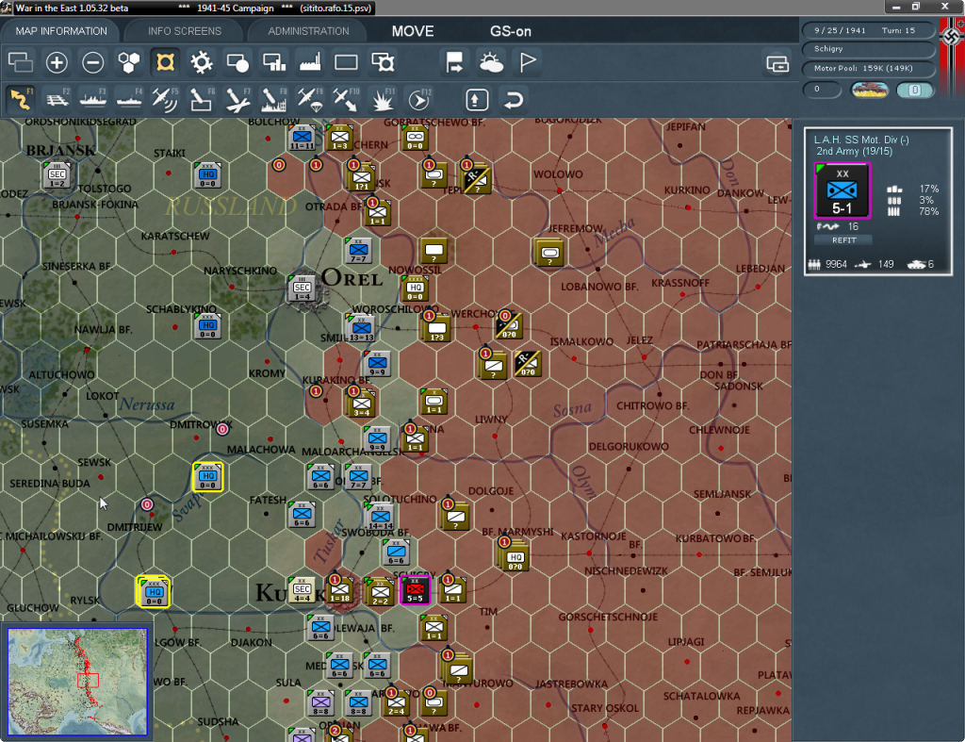Image resolution: width=965 pixels, height=742 pixels.
Task: Select the 11=11 unit near Bolchow
Action: pos(303,138)
